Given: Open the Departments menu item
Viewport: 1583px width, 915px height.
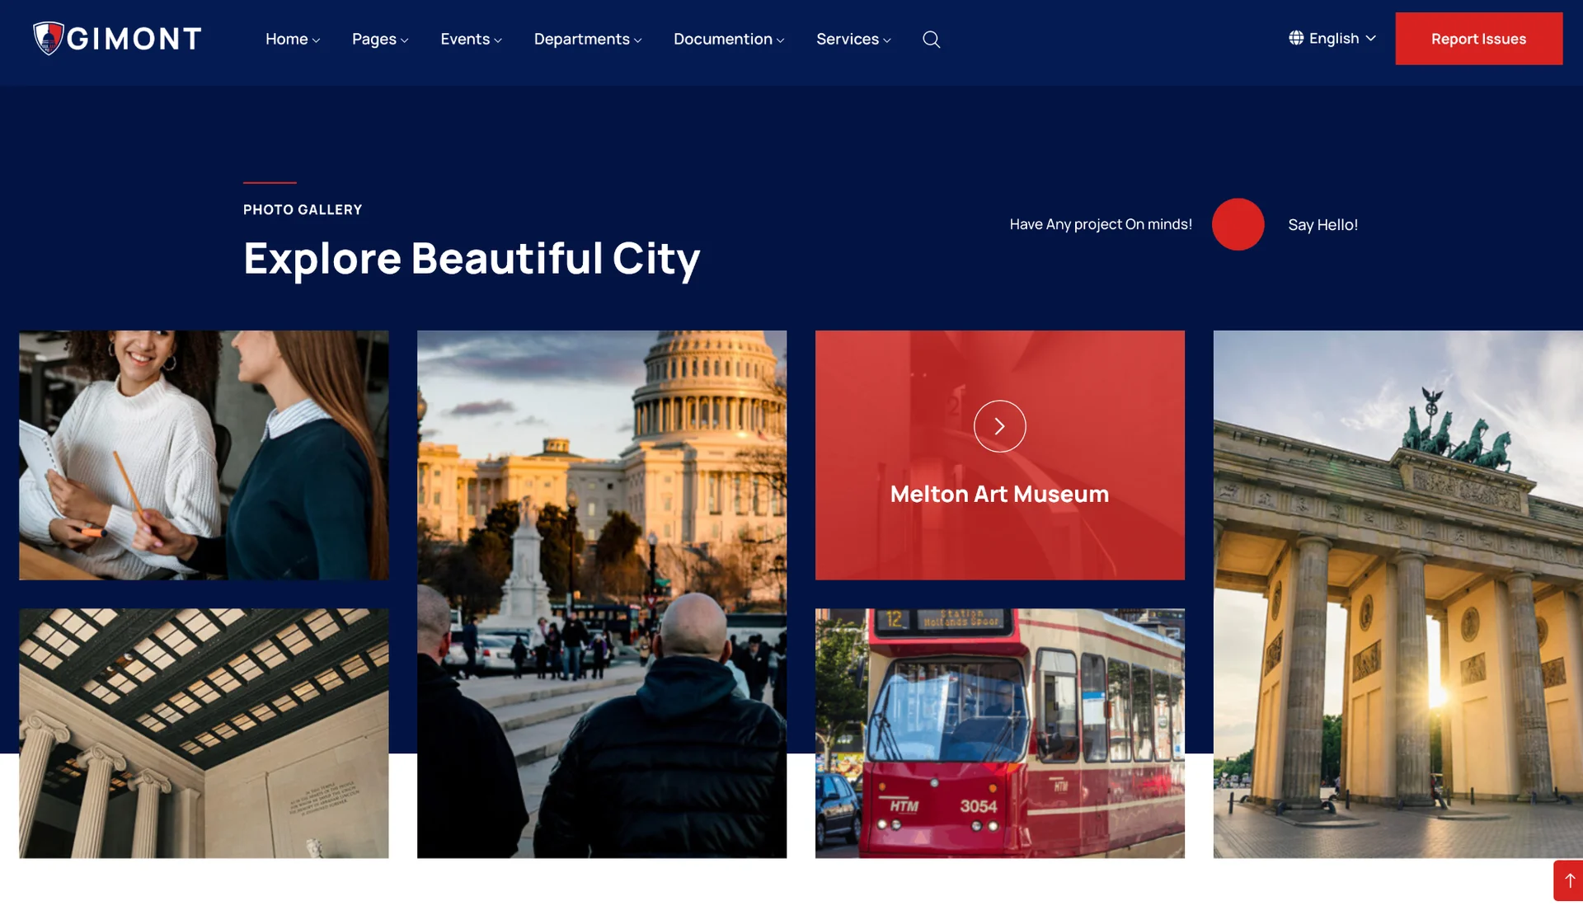Looking at the screenshot, I should [587, 40].
